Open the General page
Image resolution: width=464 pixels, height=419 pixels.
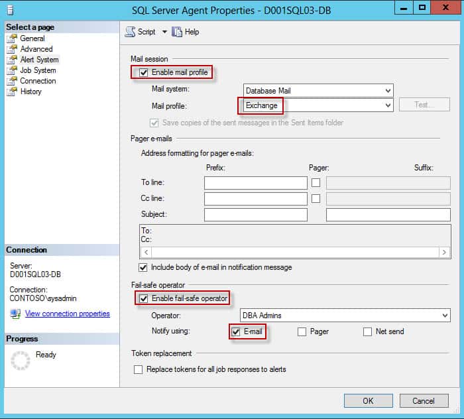tap(32, 38)
